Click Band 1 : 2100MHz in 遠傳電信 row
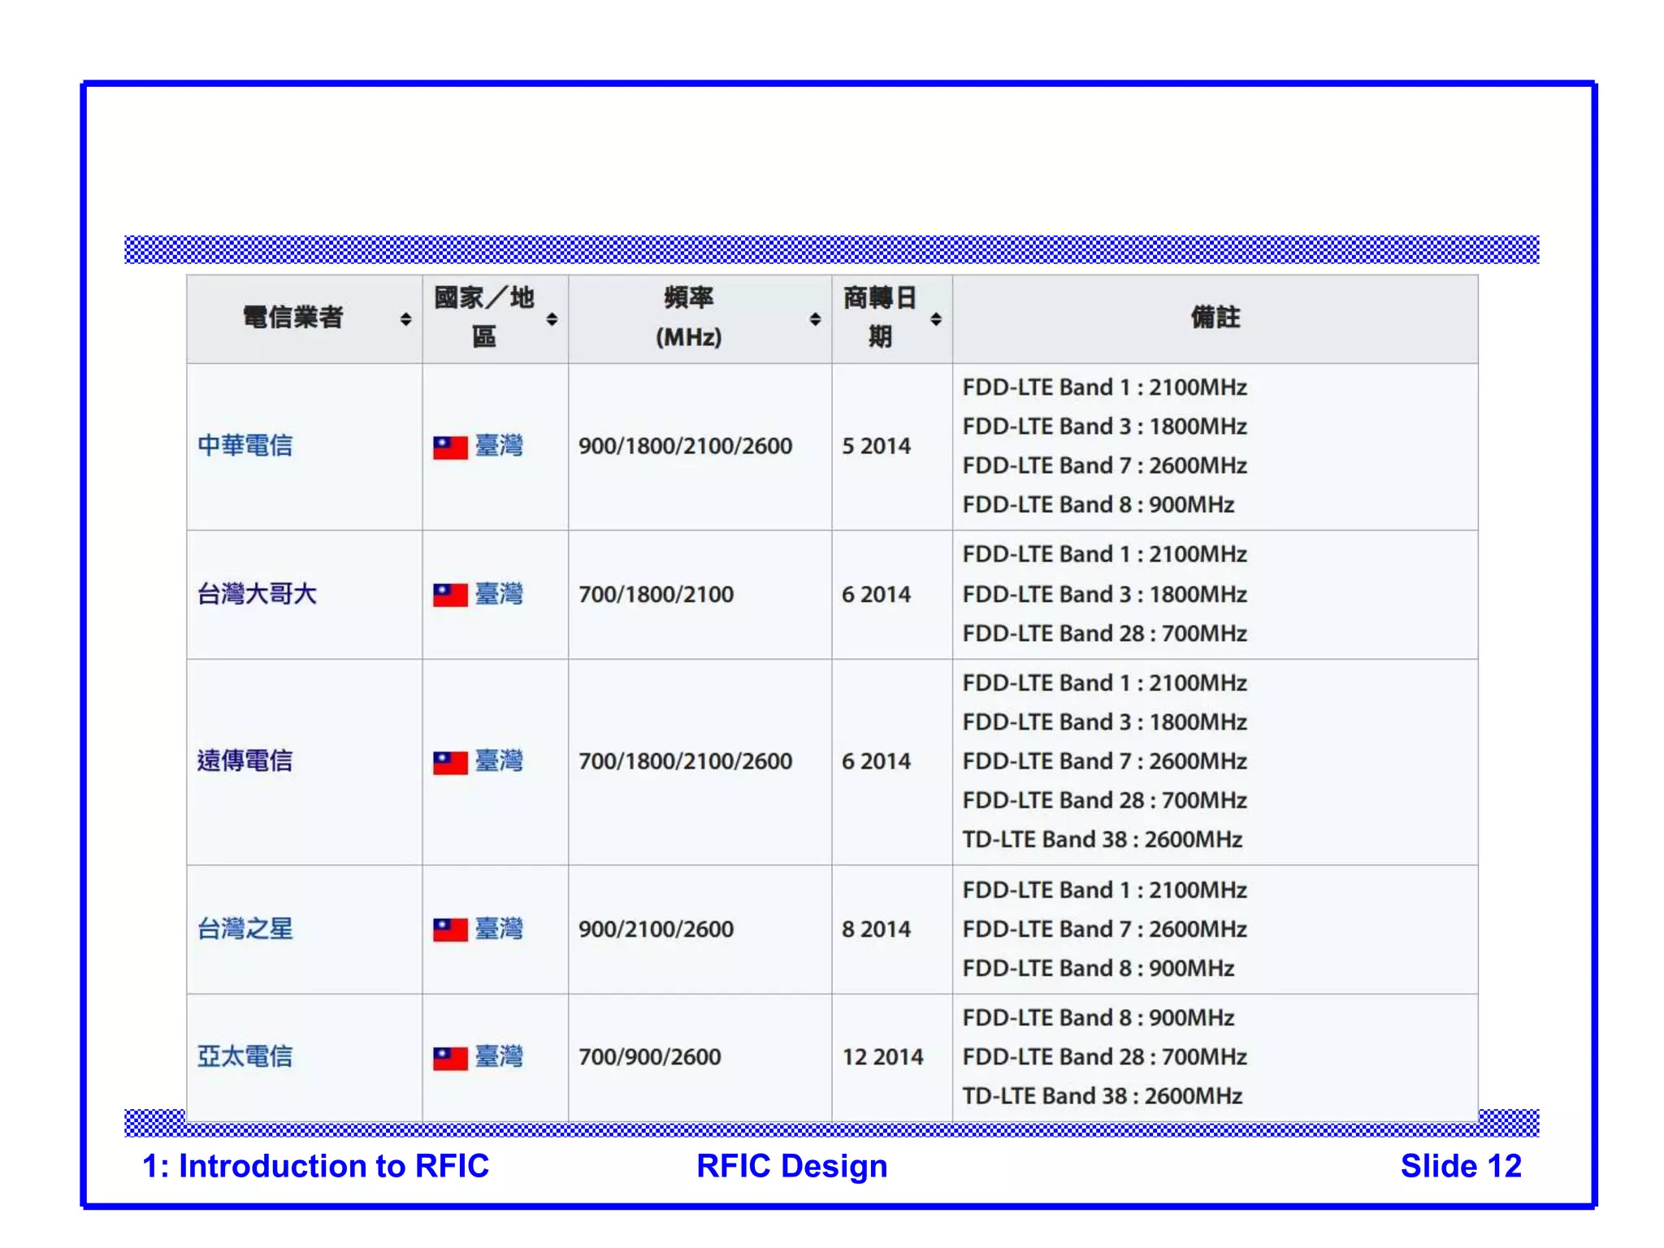Viewport: 1664px width, 1248px height. click(1104, 683)
